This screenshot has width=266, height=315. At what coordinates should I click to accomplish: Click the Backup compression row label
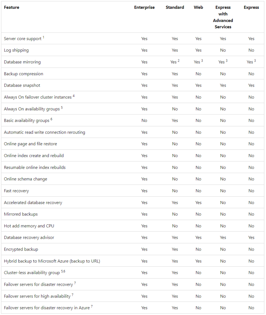tap(23, 74)
